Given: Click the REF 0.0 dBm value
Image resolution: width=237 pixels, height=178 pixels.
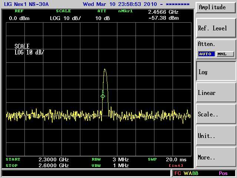Looking at the screenshot, I should (19, 18).
